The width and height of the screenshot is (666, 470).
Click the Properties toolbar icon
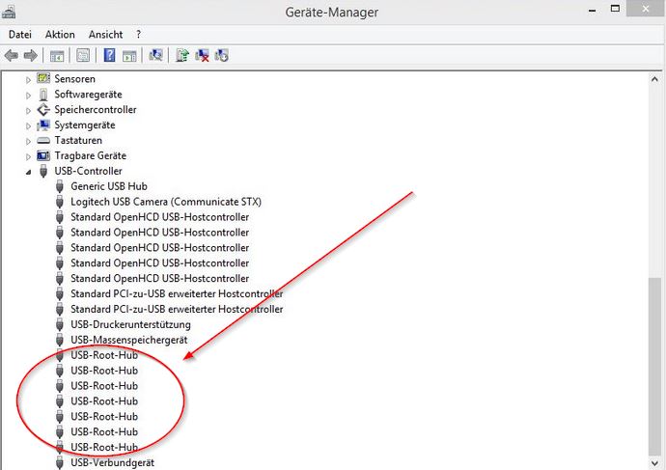(x=83, y=56)
